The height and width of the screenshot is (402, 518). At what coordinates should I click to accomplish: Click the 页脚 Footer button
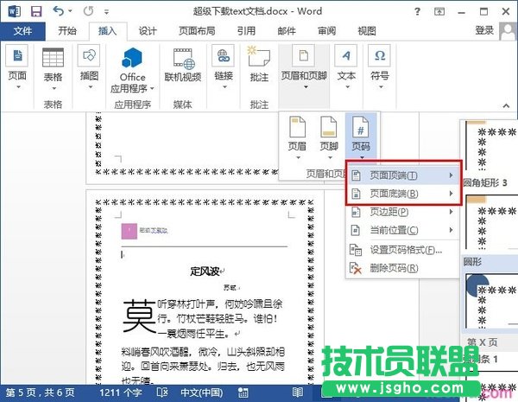329,137
